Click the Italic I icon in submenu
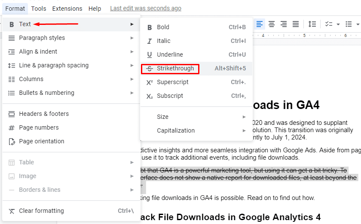The height and width of the screenshot is (224, 361). pyautogui.click(x=150, y=41)
